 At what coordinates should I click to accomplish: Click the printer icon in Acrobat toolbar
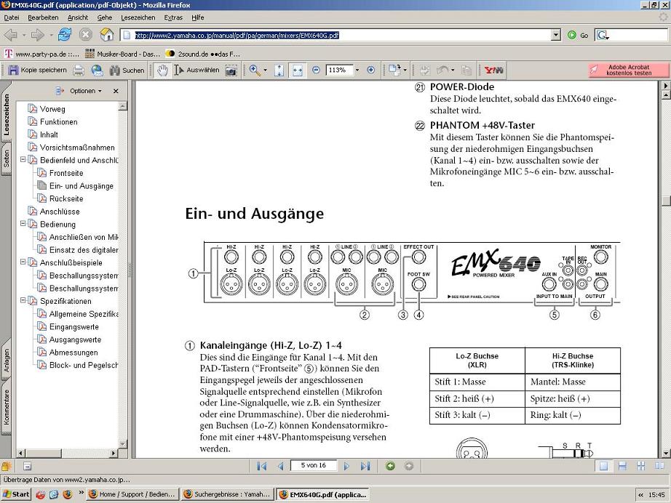(79, 70)
